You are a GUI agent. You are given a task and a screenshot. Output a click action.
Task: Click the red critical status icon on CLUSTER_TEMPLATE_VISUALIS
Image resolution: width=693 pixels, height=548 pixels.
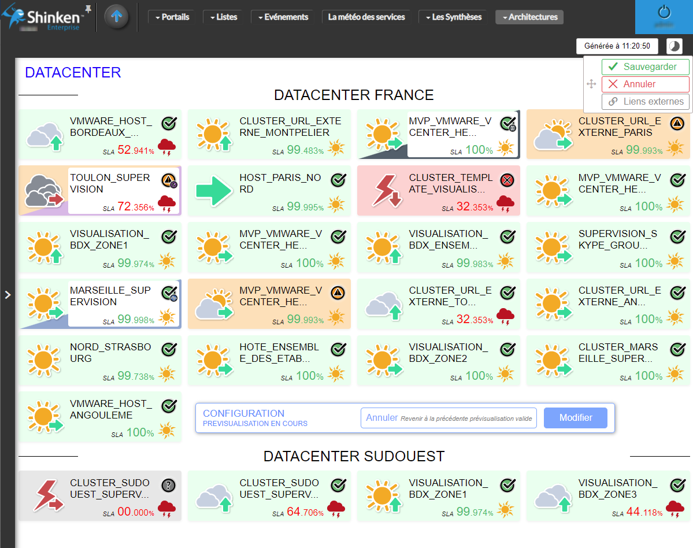(507, 180)
